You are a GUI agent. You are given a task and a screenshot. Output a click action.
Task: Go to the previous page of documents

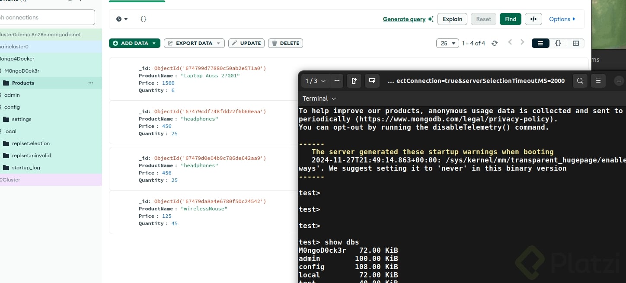(510, 42)
